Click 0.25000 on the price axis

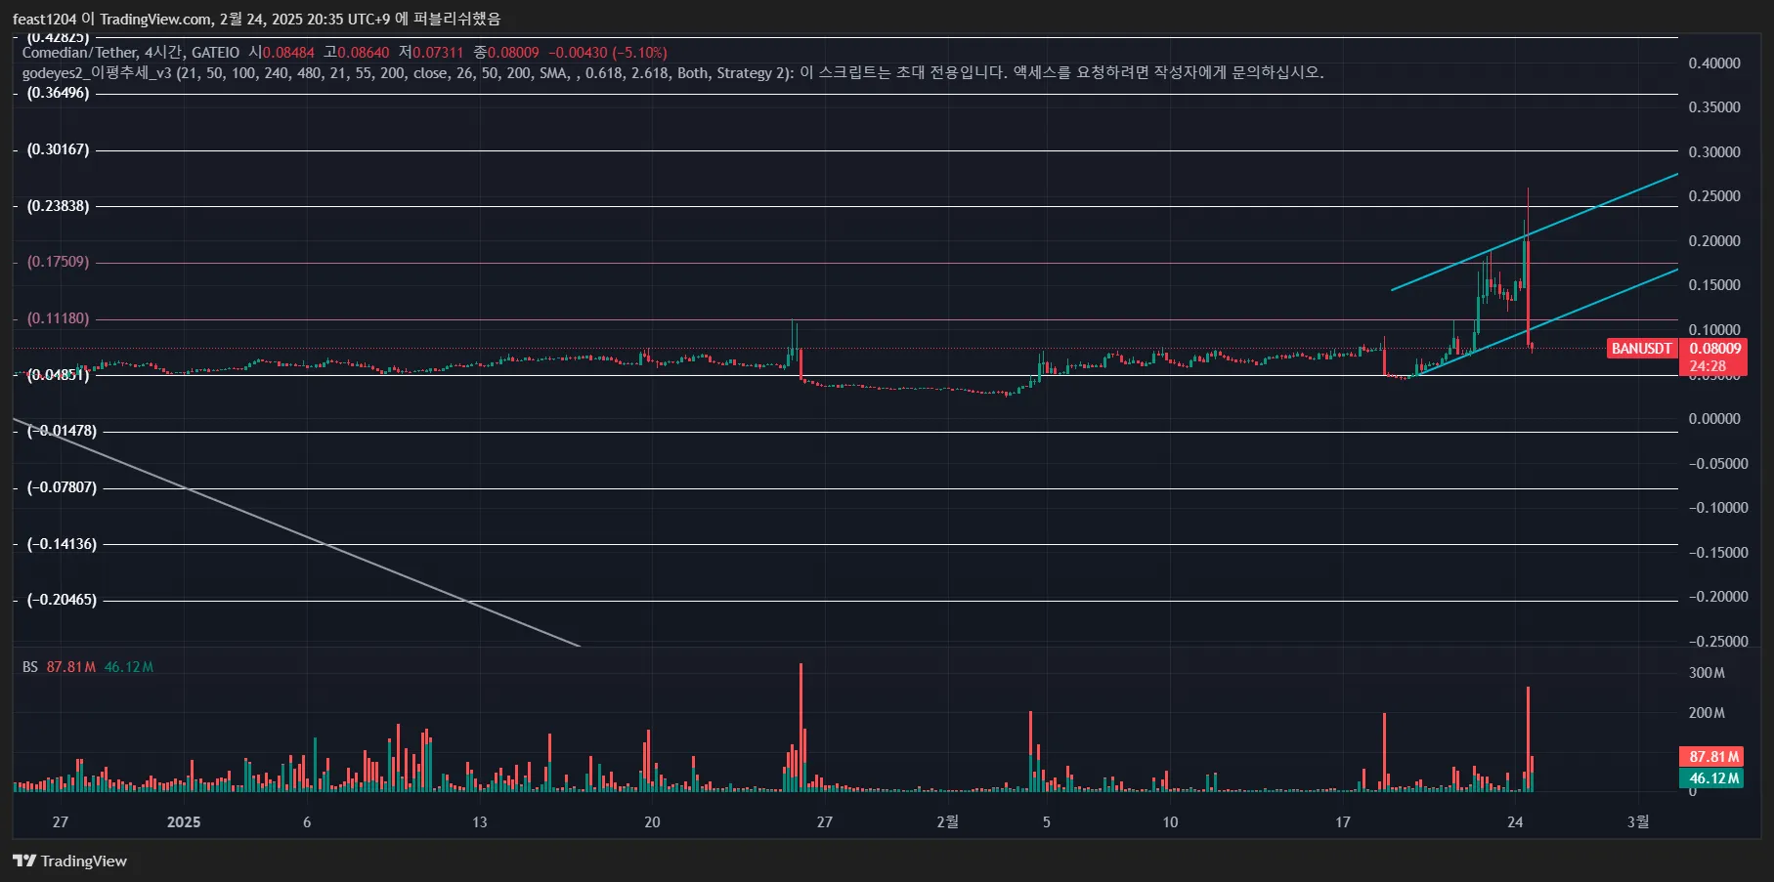tap(1714, 196)
